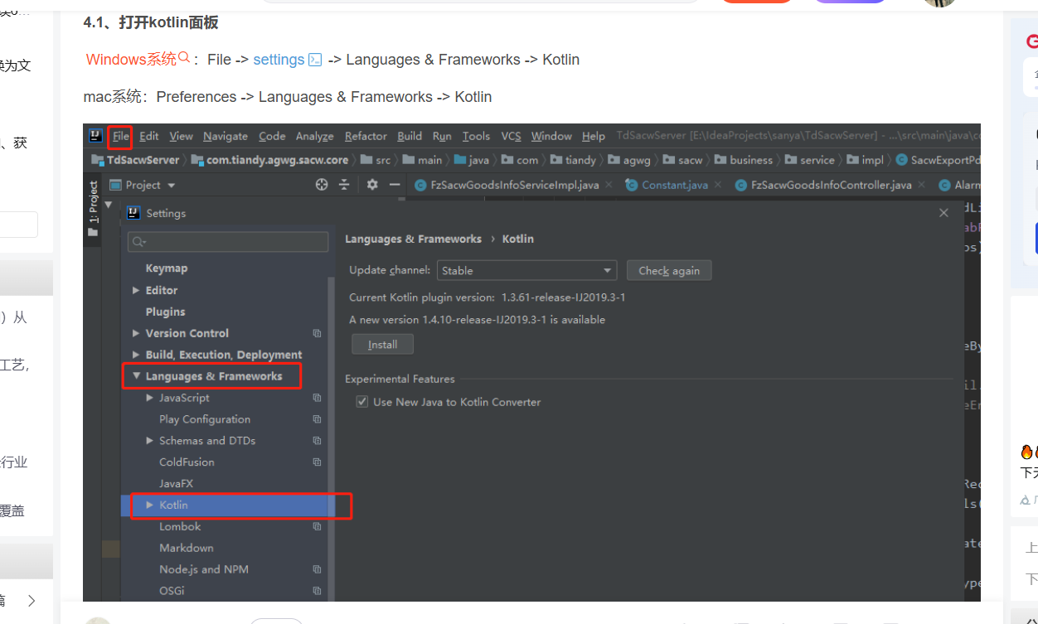Collapse Languages & Frameworks node
The width and height of the screenshot is (1038, 624).
pos(136,376)
